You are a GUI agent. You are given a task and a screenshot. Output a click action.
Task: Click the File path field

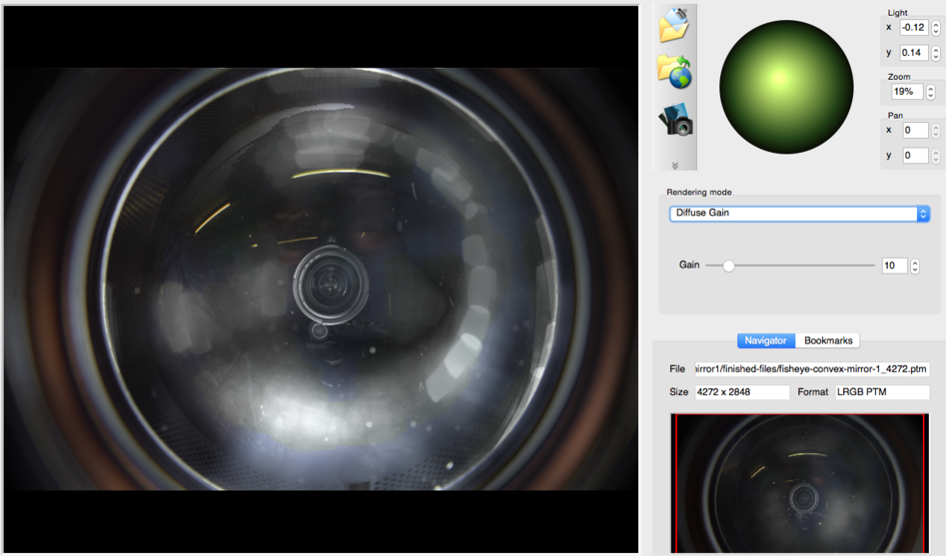click(x=812, y=369)
